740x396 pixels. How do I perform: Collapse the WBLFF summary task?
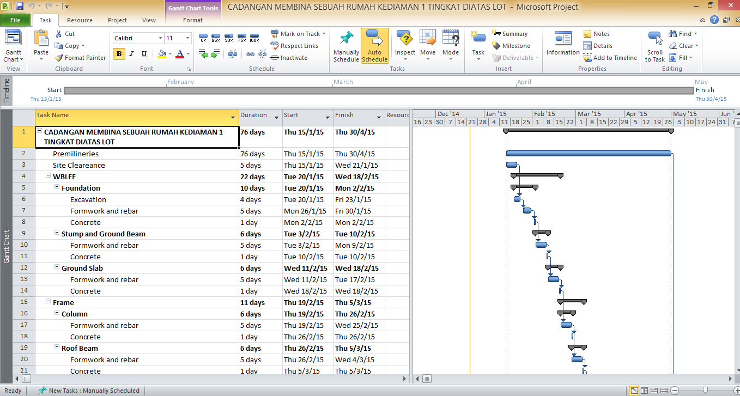point(48,176)
